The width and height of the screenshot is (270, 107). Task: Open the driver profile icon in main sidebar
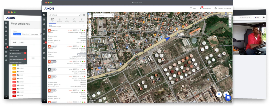point(44,48)
